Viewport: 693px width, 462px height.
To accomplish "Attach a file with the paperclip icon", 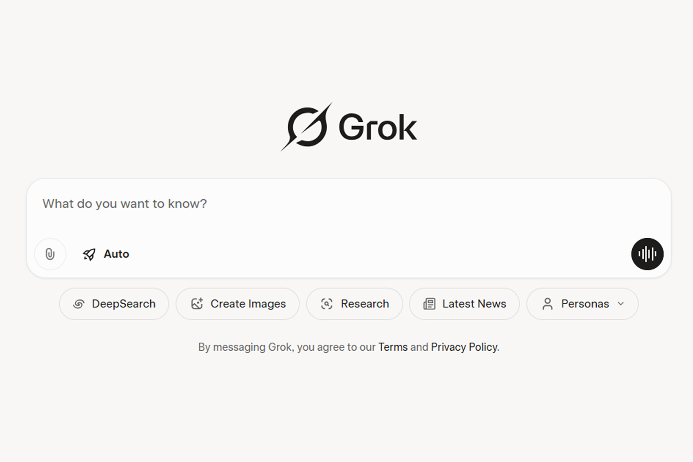I will point(50,254).
